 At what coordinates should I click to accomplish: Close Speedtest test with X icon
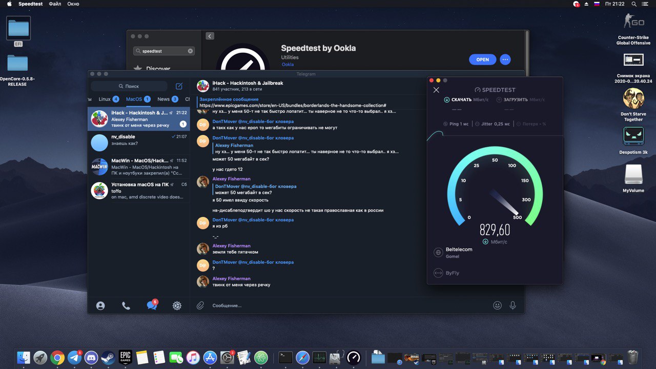[x=436, y=90]
